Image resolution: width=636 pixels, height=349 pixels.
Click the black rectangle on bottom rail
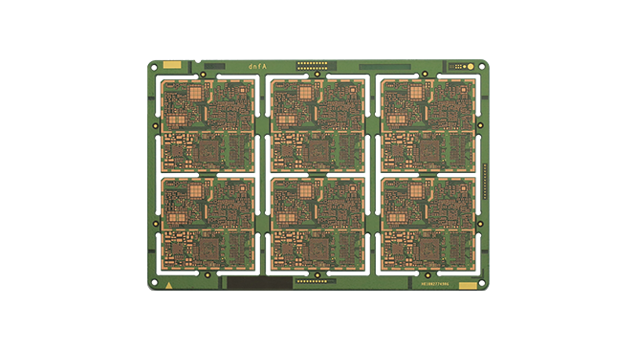pos(259,283)
